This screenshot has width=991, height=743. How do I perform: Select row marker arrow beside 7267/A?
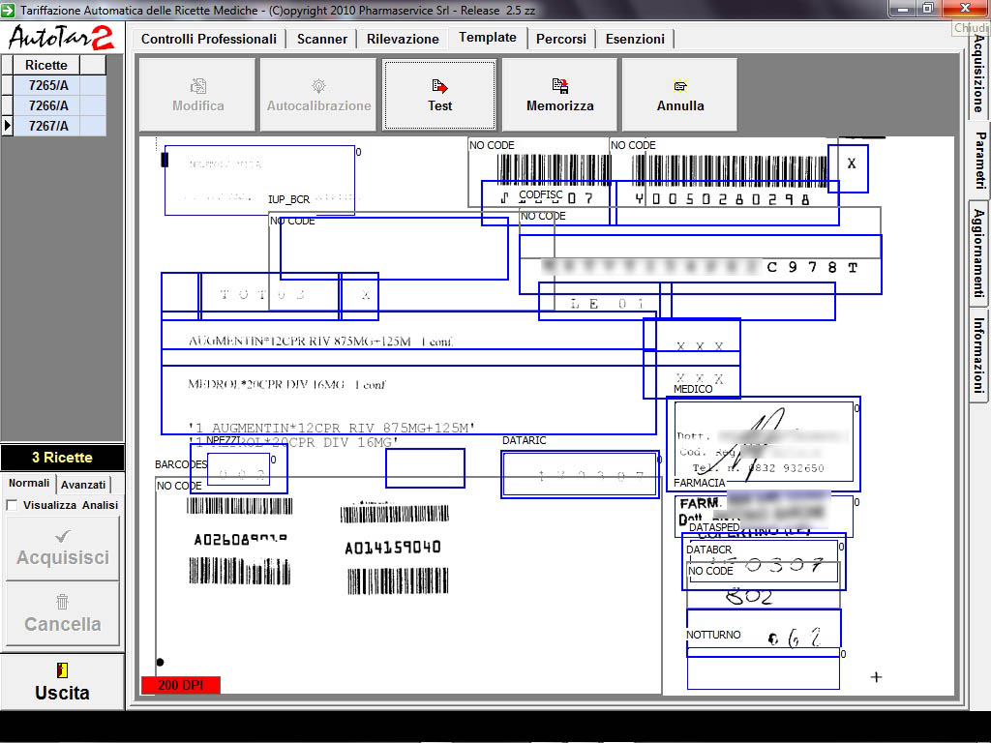point(7,126)
